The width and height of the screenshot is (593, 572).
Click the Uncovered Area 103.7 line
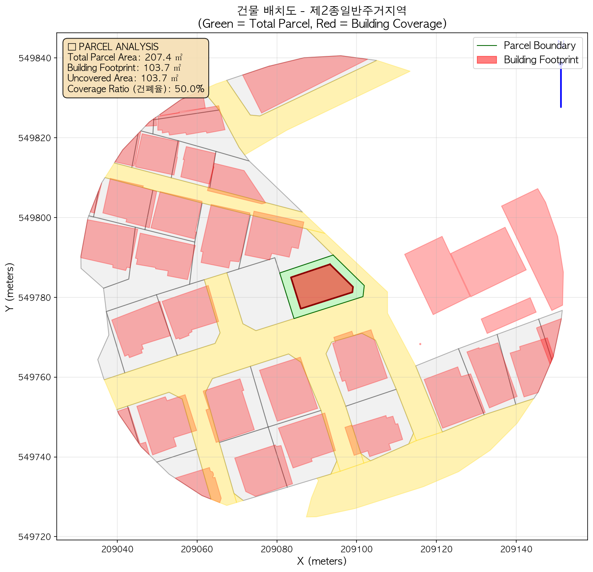pos(122,78)
